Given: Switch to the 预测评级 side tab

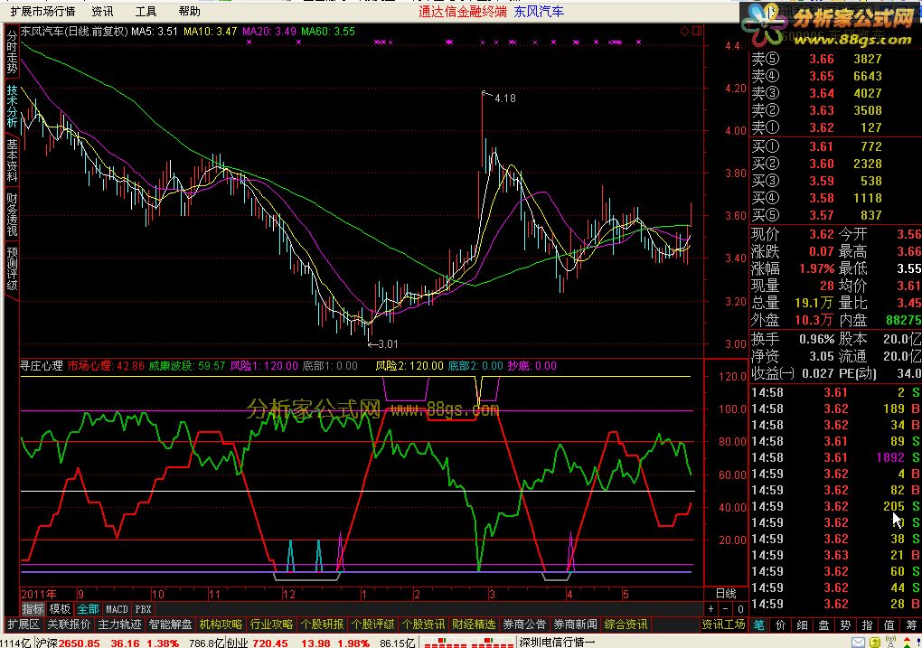Looking at the screenshot, I should pyautogui.click(x=12, y=268).
